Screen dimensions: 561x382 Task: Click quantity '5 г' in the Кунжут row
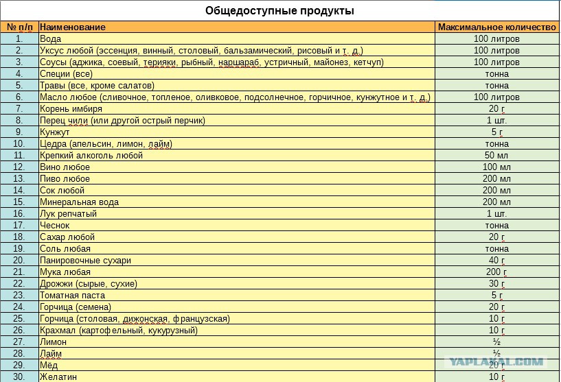pyautogui.click(x=497, y=132)
